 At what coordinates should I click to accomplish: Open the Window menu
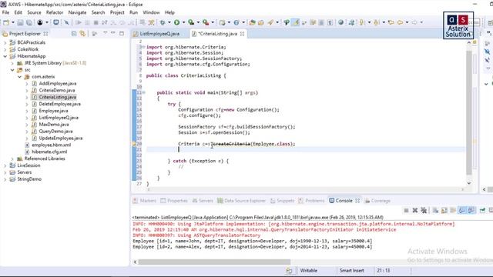pos(151,12)
